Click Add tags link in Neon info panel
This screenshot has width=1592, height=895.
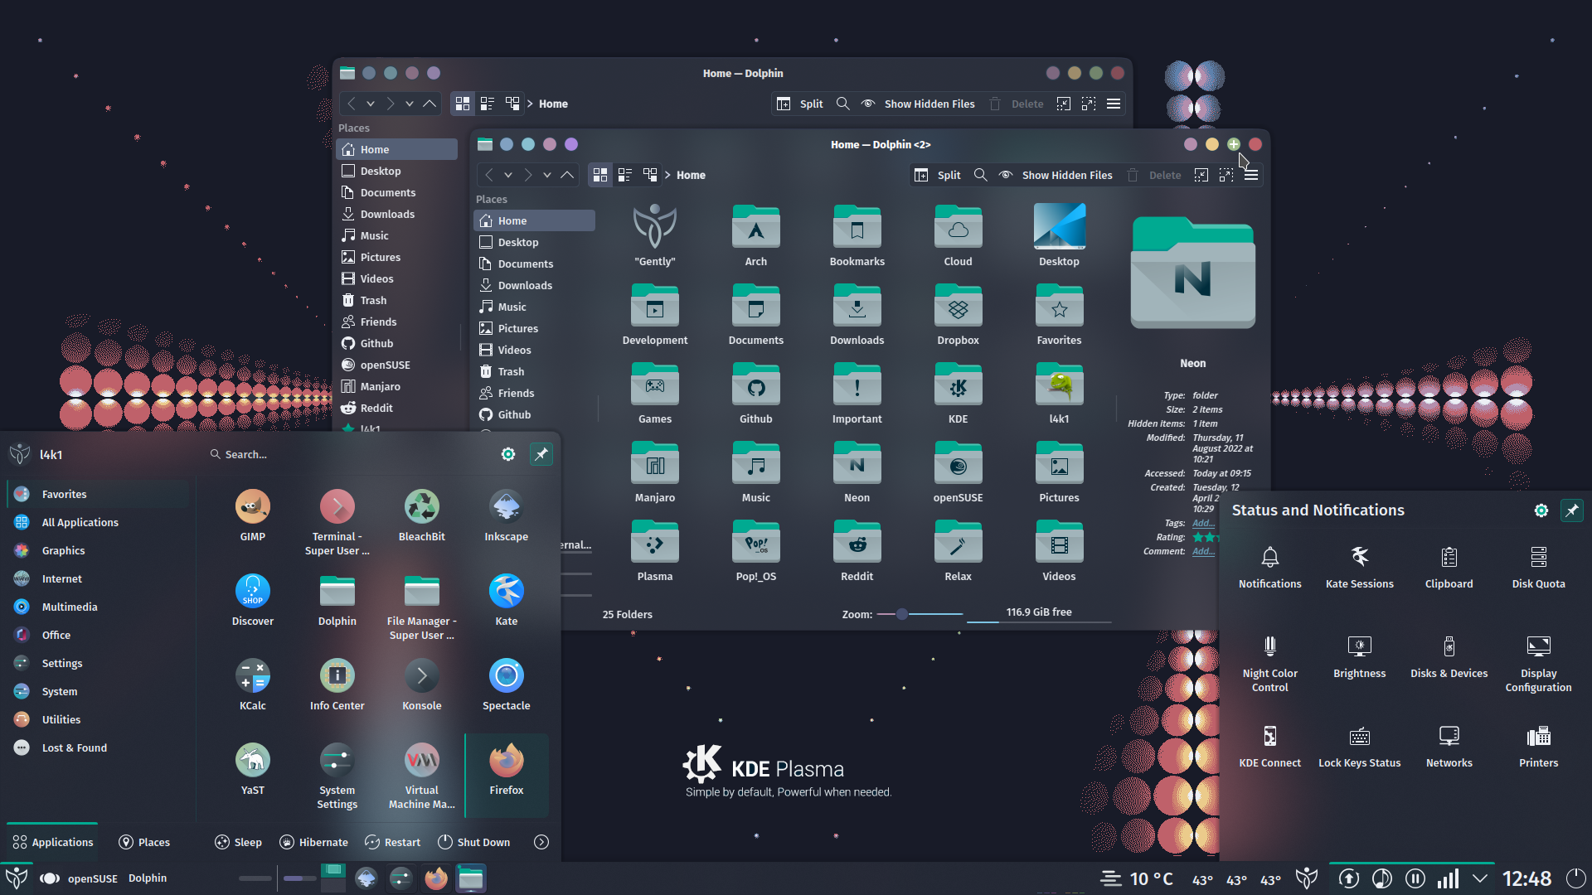(1203, 523)
